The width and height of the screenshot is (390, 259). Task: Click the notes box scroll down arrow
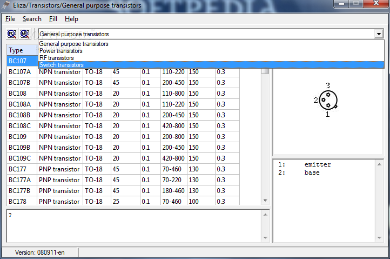click(x=265, y=237)
